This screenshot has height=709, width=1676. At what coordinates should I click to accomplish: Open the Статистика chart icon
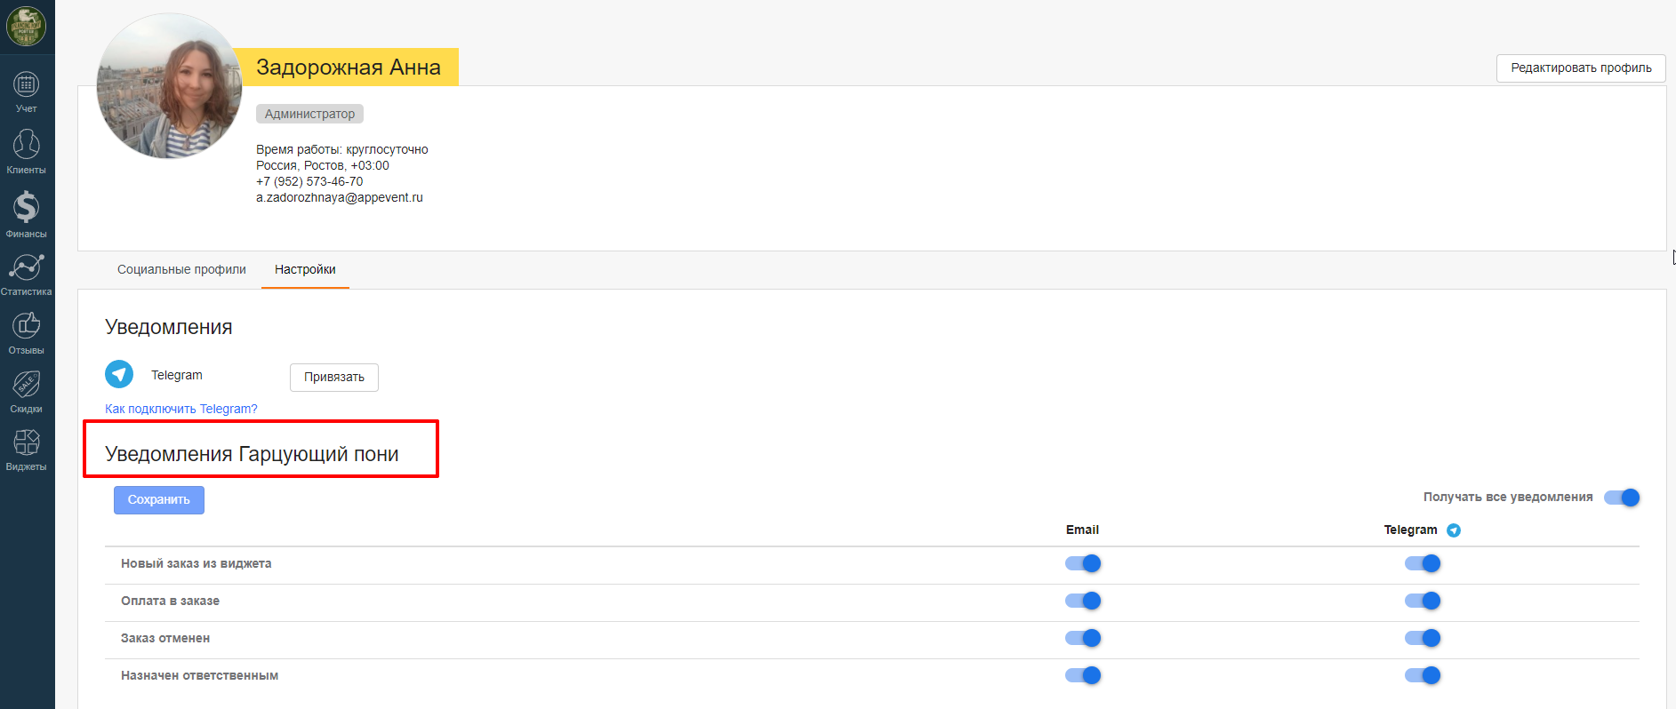26,267
